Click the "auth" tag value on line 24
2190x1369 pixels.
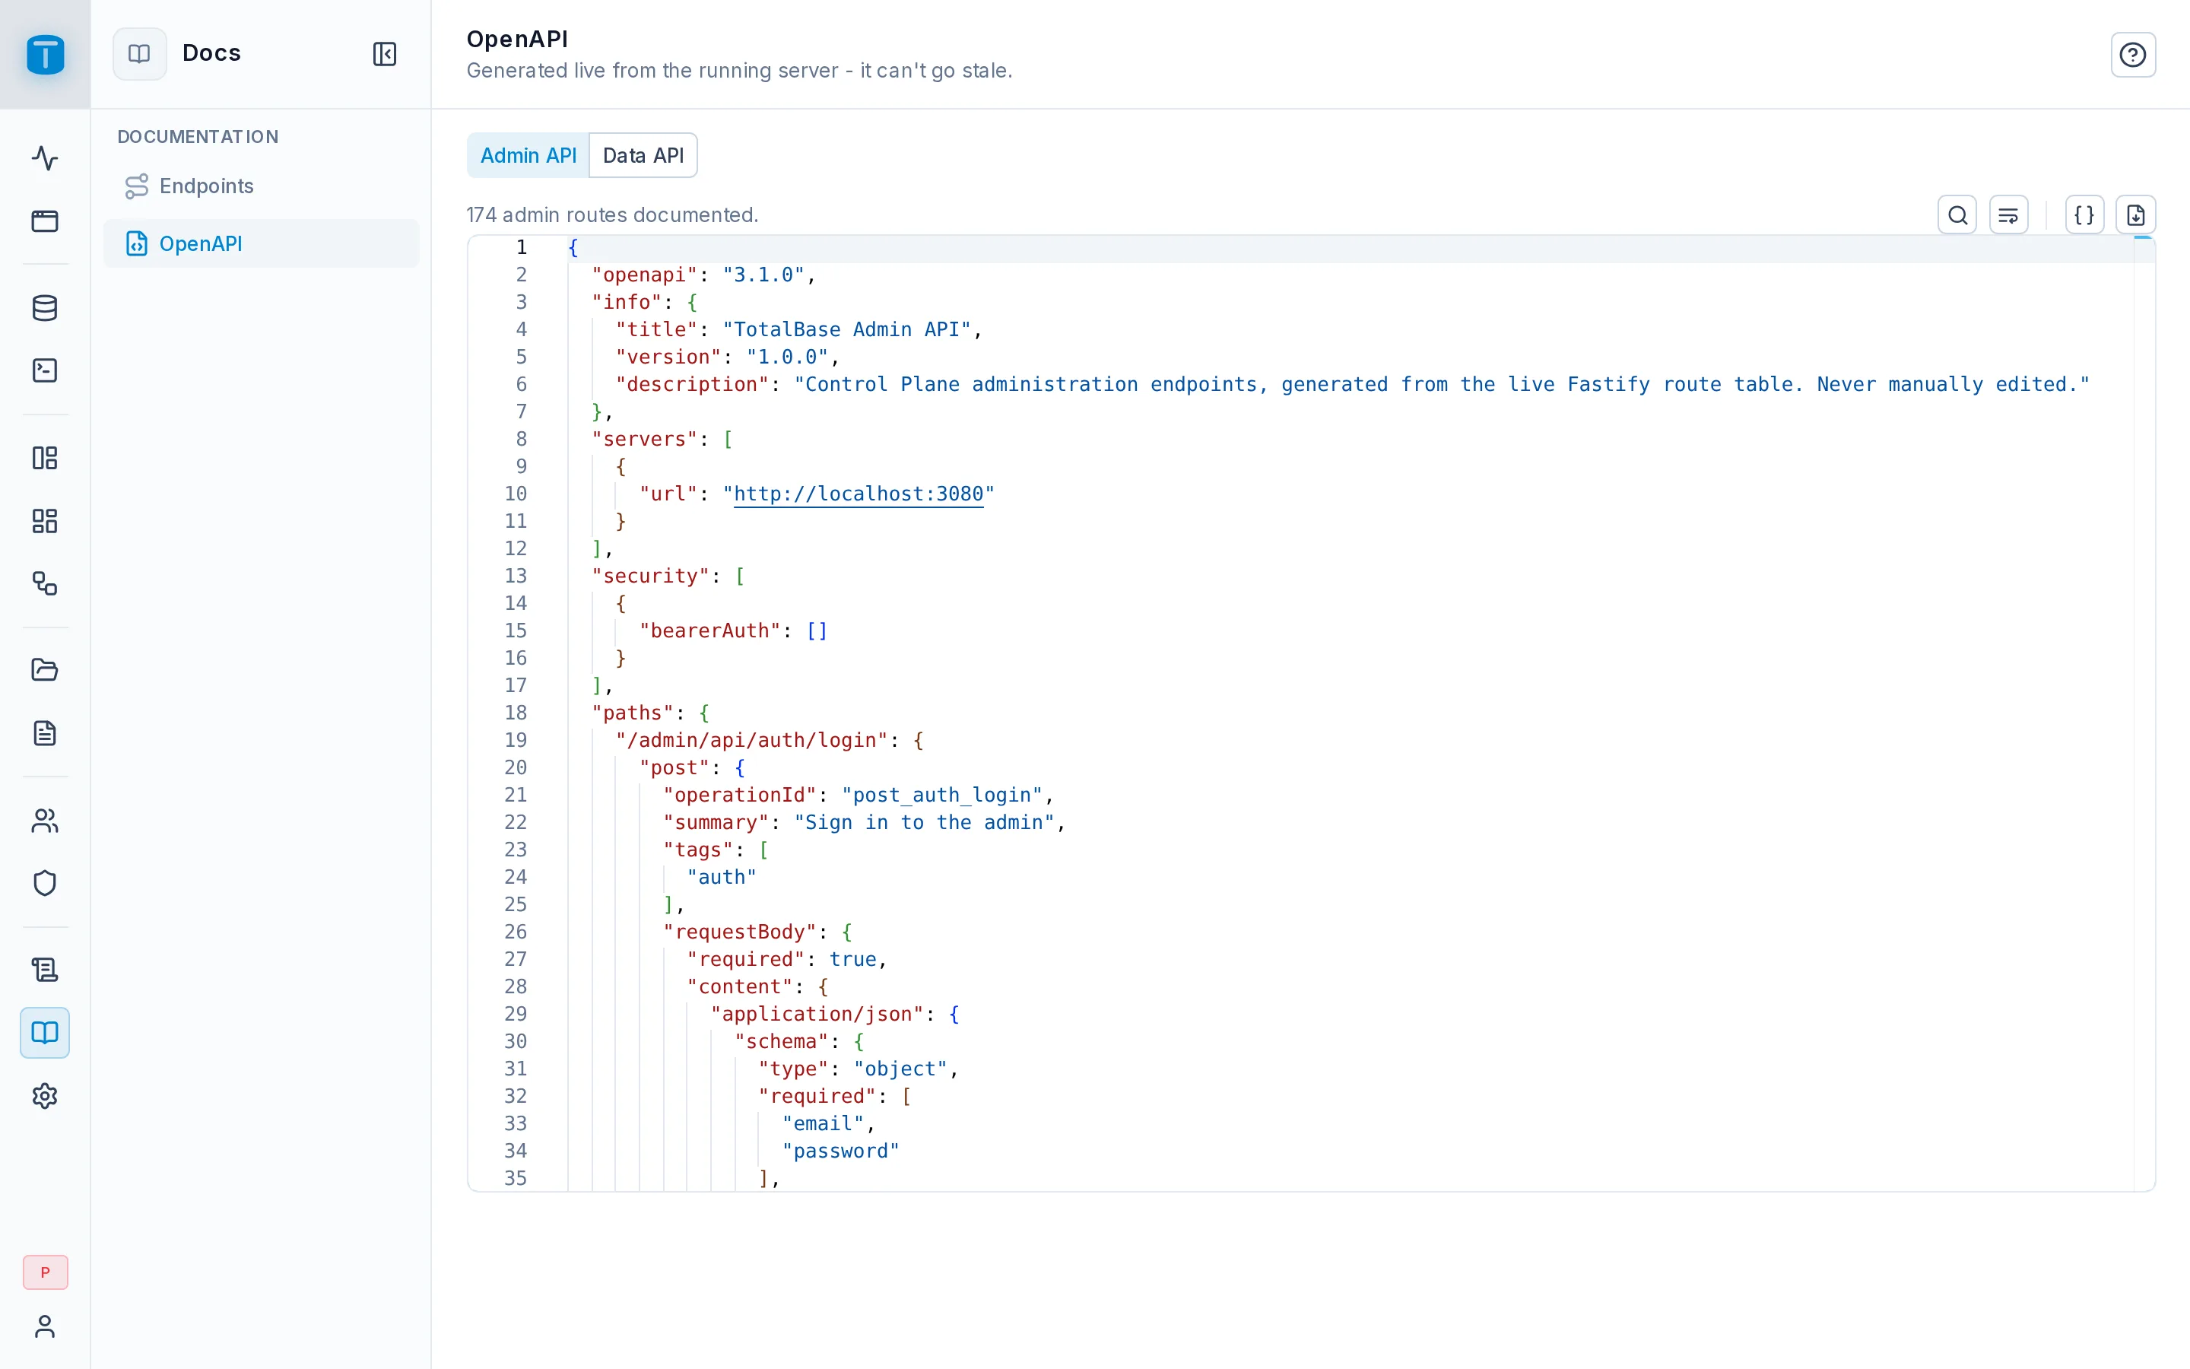point(721,878)
